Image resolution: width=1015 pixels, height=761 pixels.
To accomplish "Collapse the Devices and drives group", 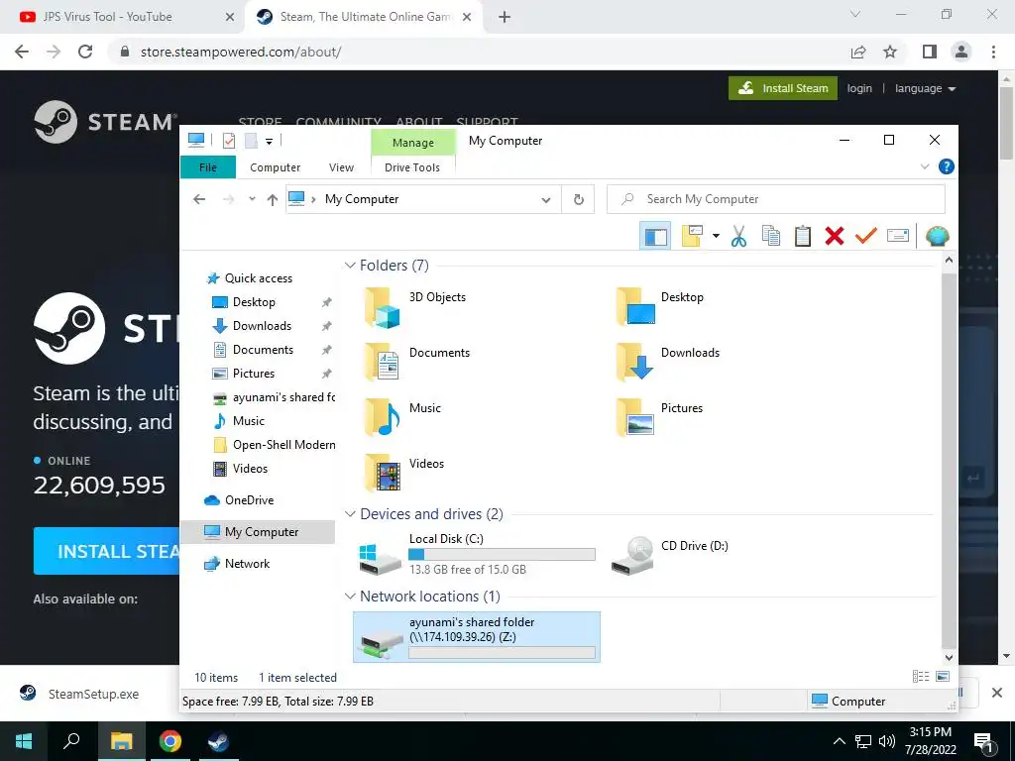I will [x=350, y=514].
